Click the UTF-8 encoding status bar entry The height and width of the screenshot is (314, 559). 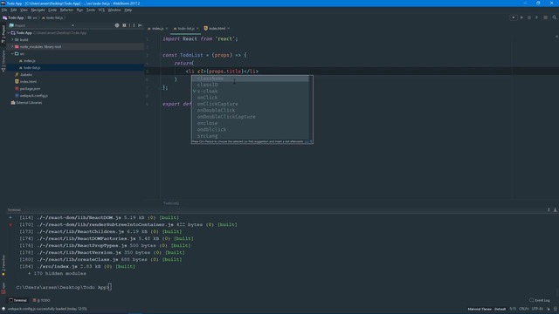537,309
